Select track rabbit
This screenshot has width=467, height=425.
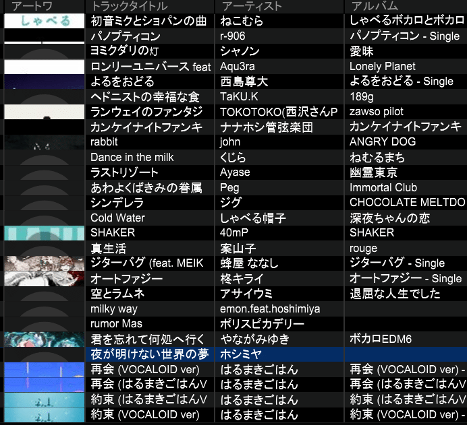(104, 142)
